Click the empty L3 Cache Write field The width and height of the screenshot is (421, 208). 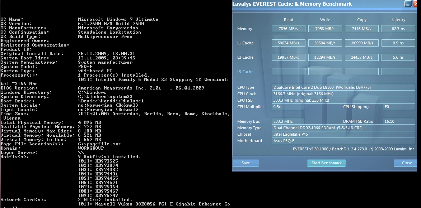pos(325,72)
